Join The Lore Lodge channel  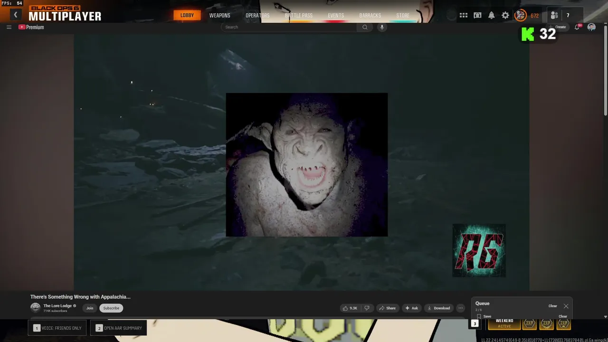point(90,308)
